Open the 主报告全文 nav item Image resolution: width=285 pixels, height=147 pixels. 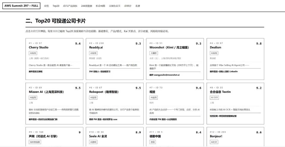[115, 6]
